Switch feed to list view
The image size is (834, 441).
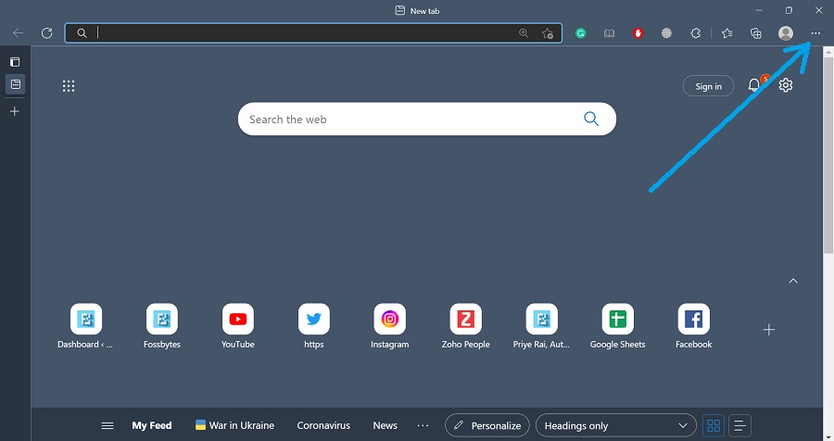click(739, 425)
